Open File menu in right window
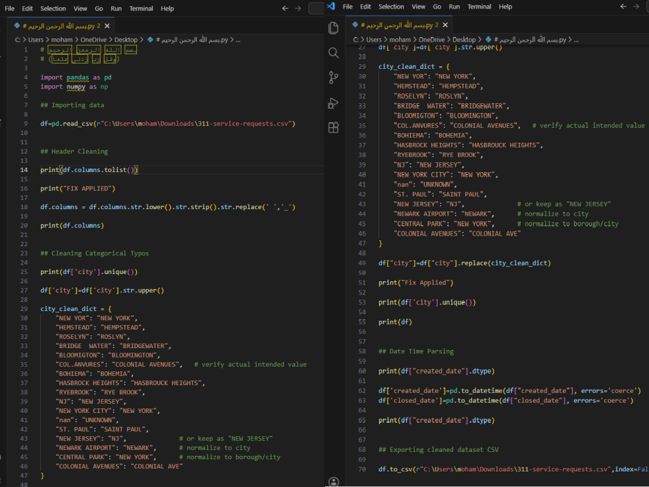Image resolution: width=649 pixels, height=487 pixels. [348, 6]
